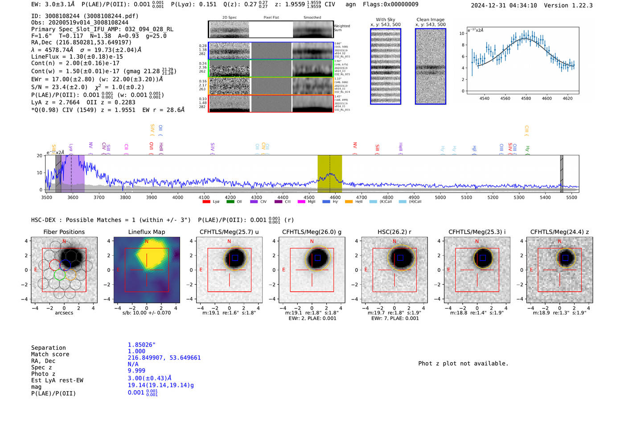The width and height of the screenshot is (624, 424).
Task: Click the Clean Image panel
Action: pyautogui.click(x=431, y=66)
